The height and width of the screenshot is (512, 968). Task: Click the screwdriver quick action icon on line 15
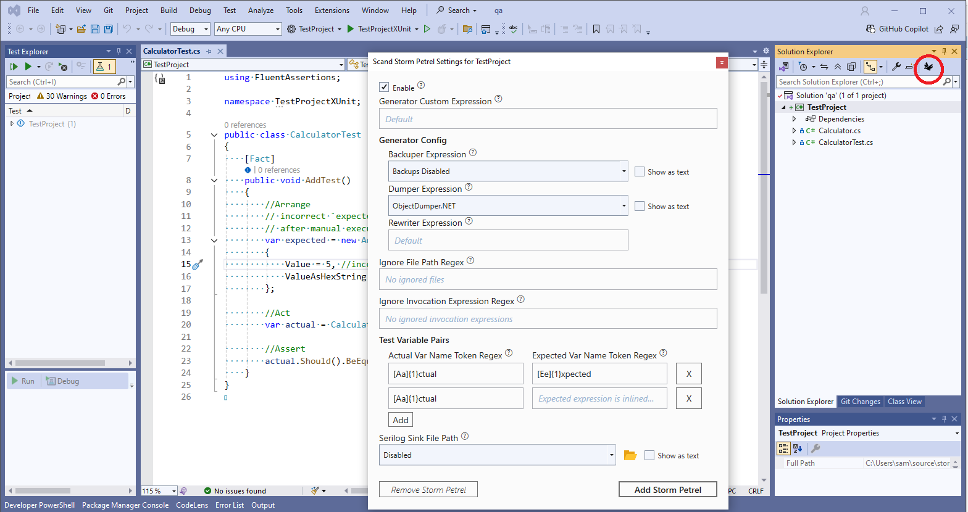(198, 265)
